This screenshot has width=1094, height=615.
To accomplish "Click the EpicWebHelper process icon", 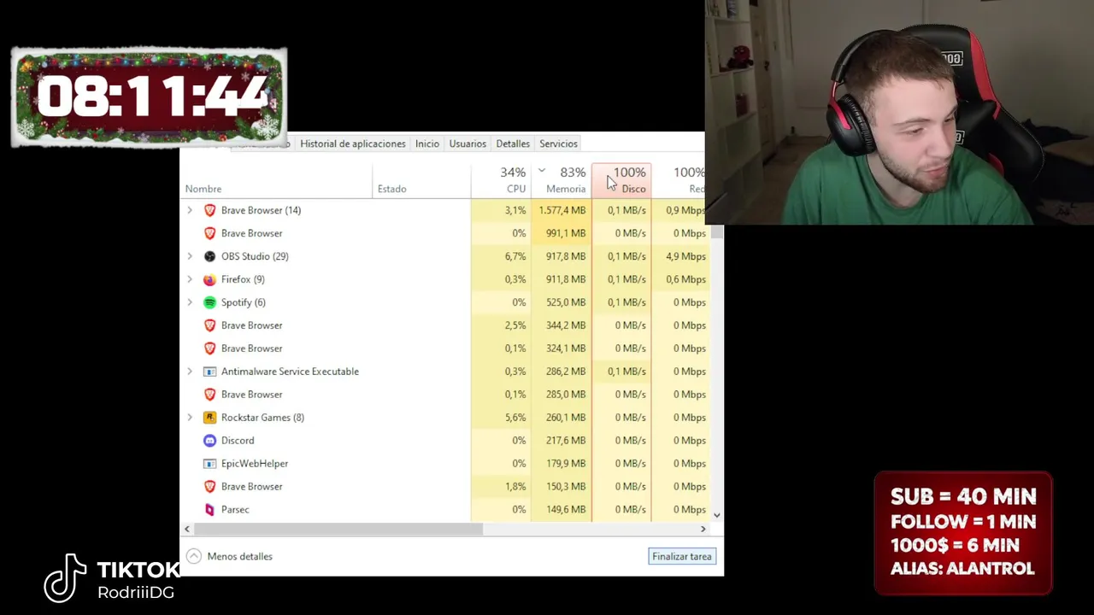I will 209,464.
